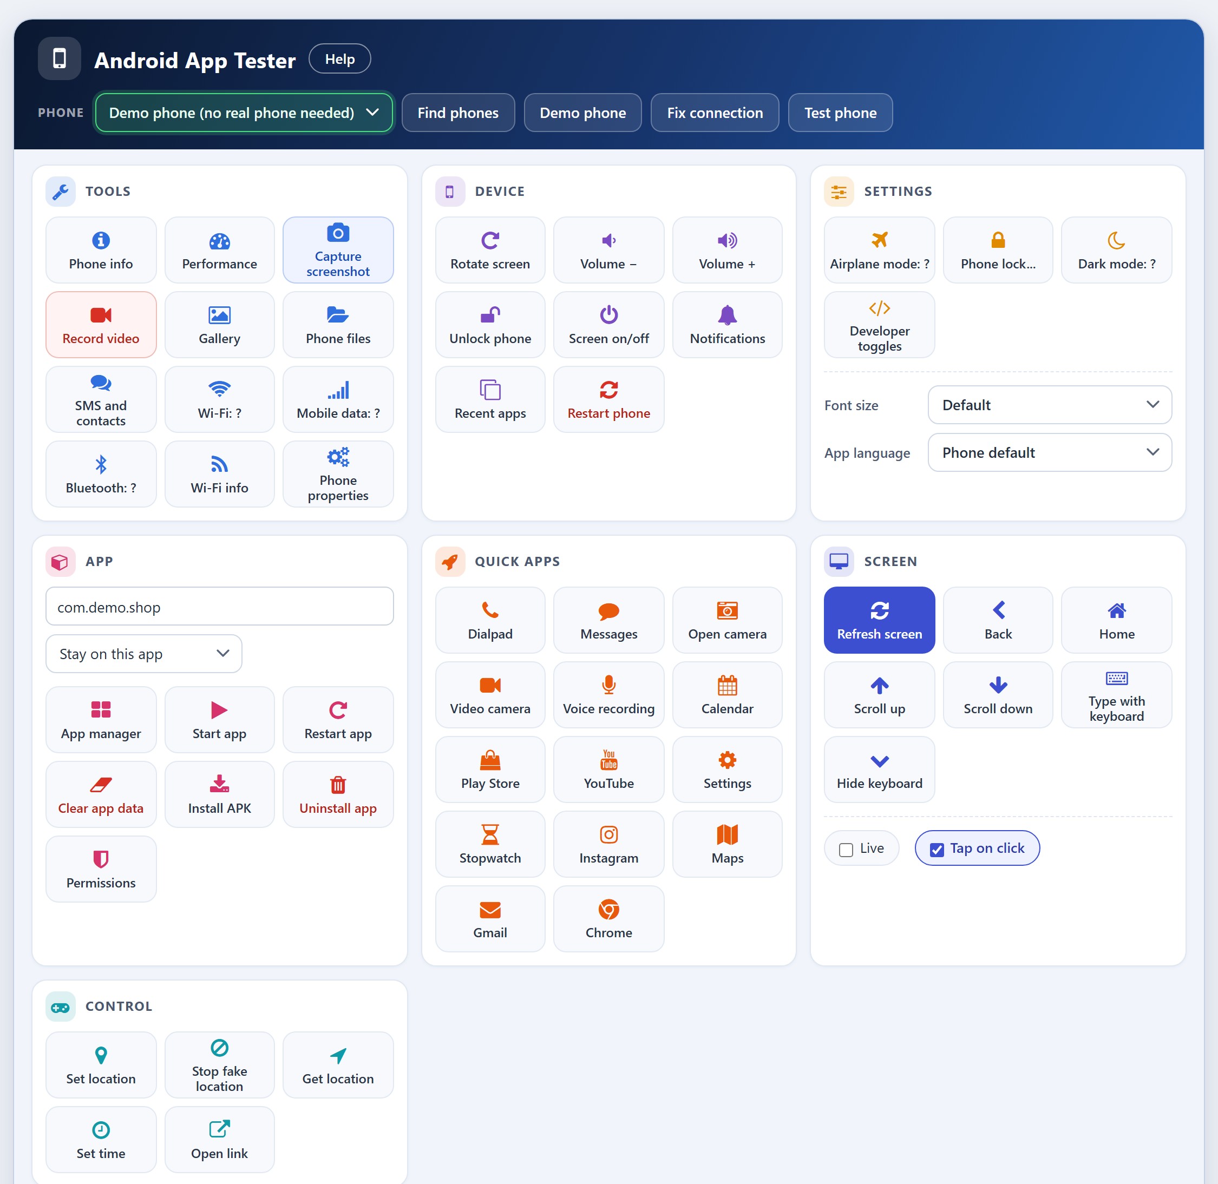The height and width of the screenshot is (1184, 1218).
Task: Rotate the device screen
Action: [x=490, y=250]
